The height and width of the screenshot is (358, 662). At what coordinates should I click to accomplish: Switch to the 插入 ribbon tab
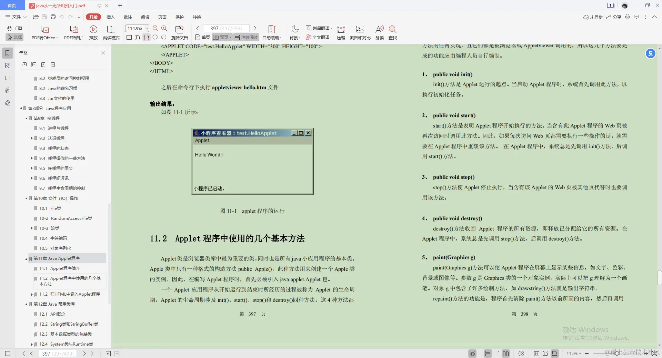[110, 17]
